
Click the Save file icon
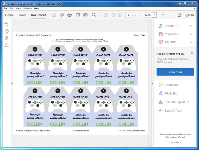54,15
